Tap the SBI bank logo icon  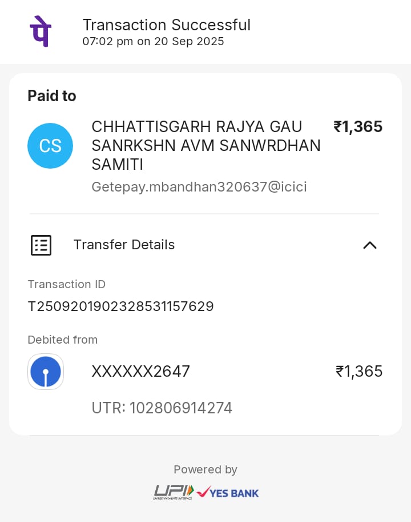(46, 372)
